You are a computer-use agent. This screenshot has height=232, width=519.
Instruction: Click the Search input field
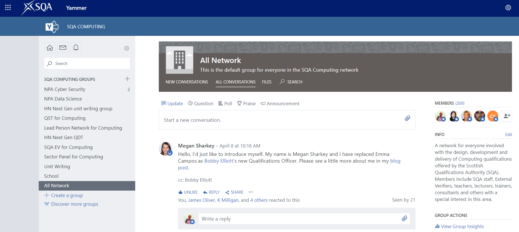[87, 64]
